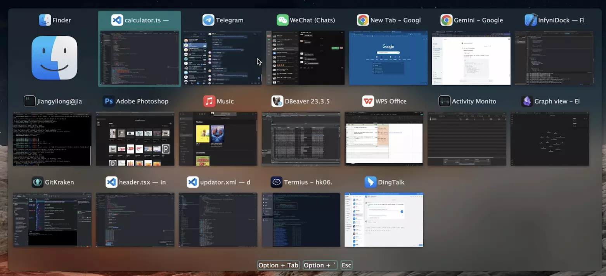The image size is (606, 276).
Task: Click the VS Code icon beside calculator.ts
Action: (x=117, y=20)
